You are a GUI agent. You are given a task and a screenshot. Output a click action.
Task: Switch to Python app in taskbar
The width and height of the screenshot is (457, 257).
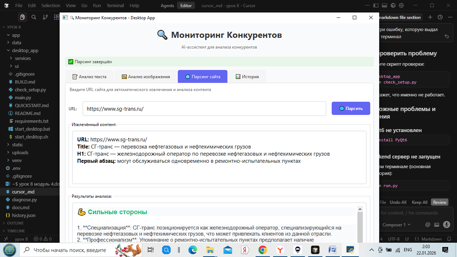[x=350, y=250]
